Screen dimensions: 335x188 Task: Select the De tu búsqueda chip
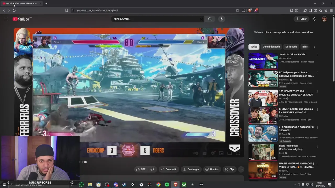tap(271, 47)
